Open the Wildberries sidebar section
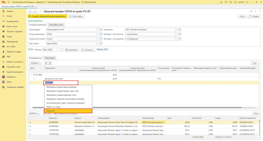The height and width of the screenshot is (141, 263). pyautogui.click(x=11, y=77)
